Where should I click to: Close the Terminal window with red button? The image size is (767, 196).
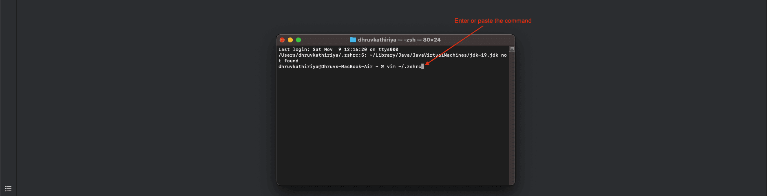(282, 40)
